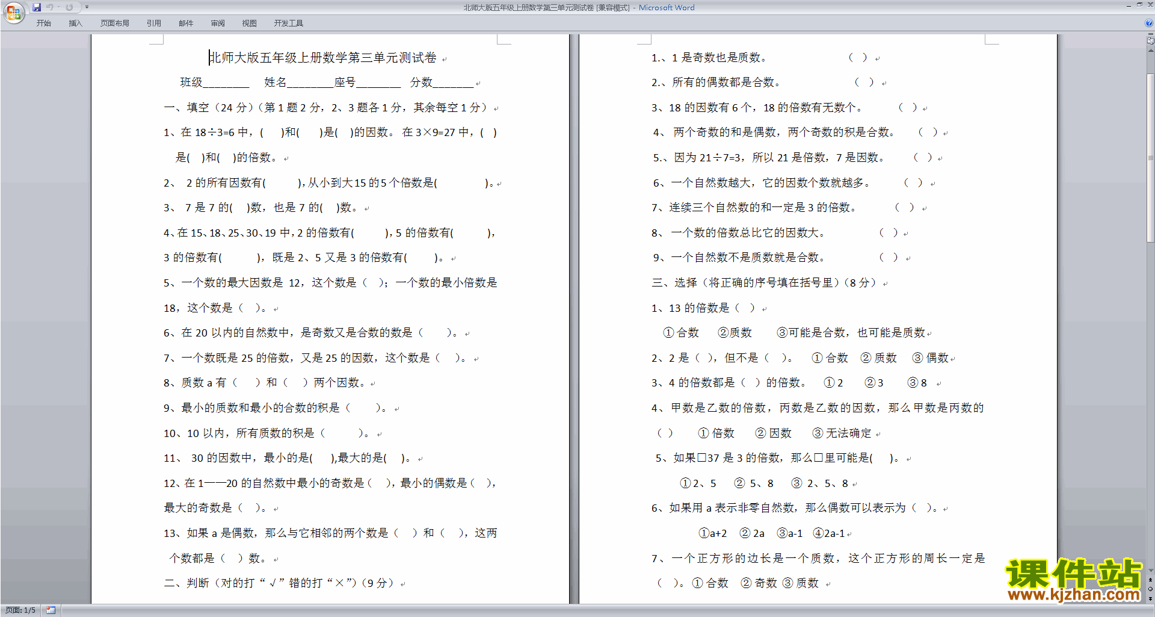Screen dimensions: 1155x617
Task: Open the 开发工具 ribbon tab
Action: (289, 23)
